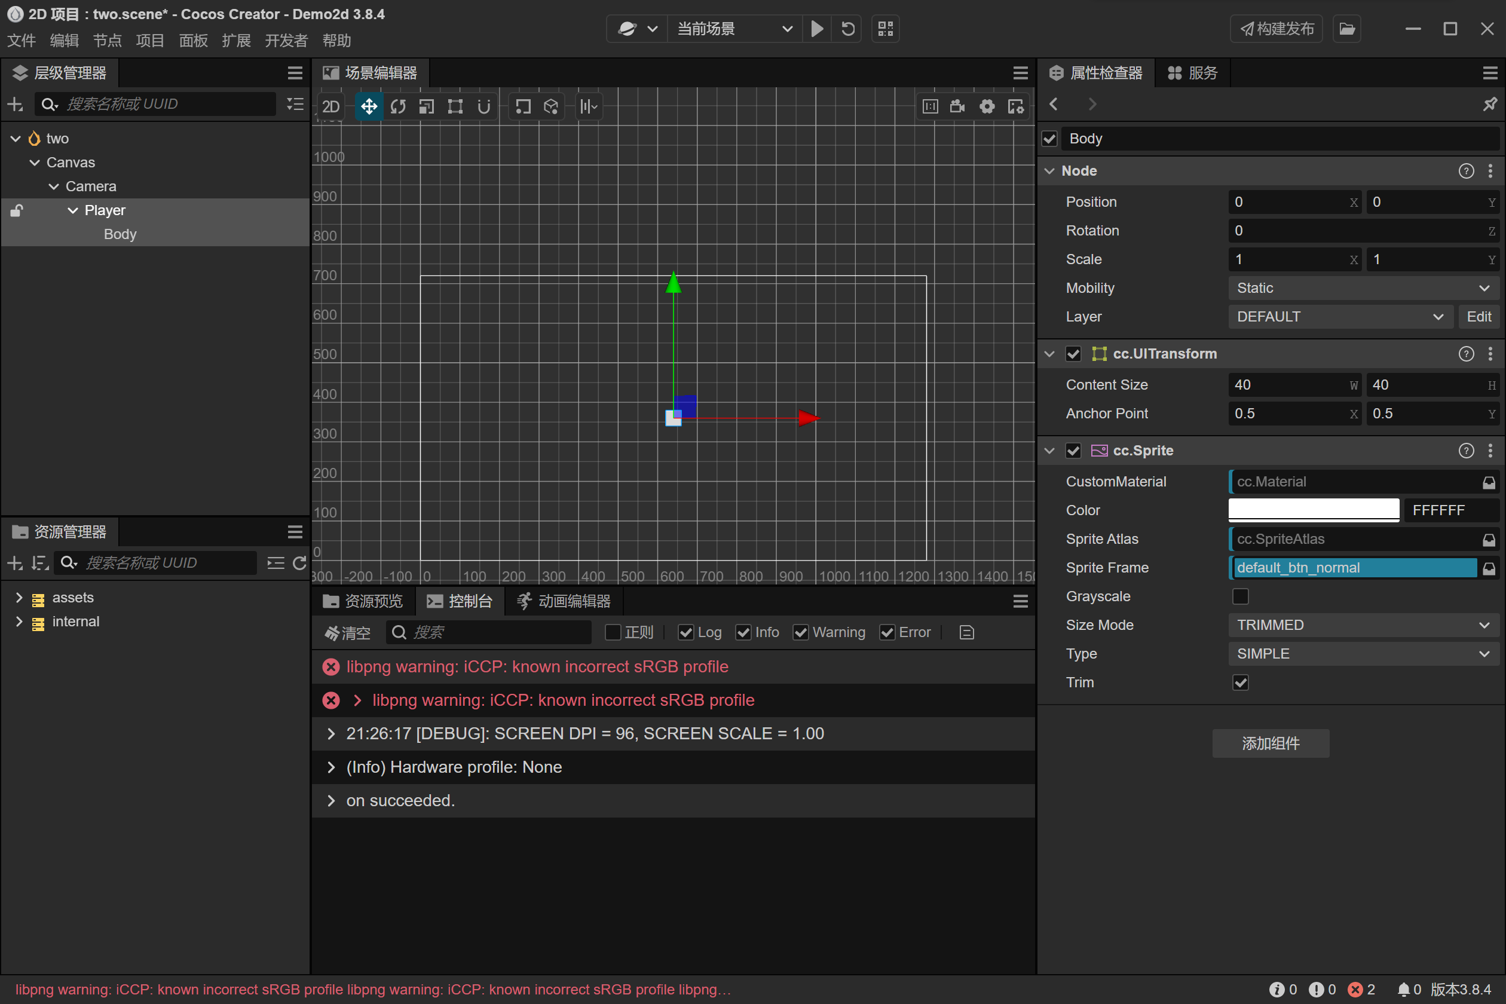The image size is (1506, 1004).
Task: Click the 构建发布 button
Action: pos(1276,29)
